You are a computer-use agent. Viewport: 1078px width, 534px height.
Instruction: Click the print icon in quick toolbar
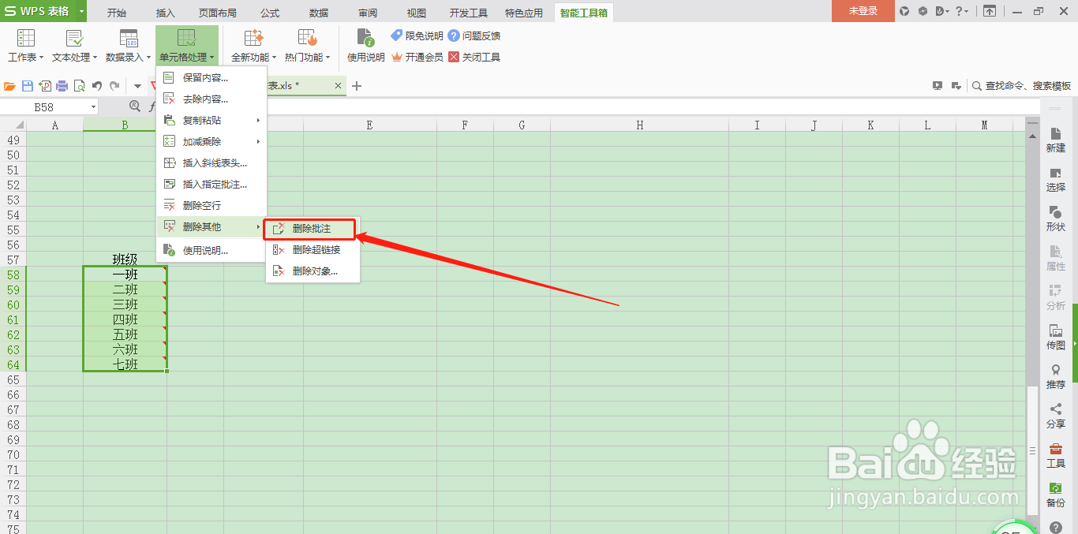coord(62,86)
